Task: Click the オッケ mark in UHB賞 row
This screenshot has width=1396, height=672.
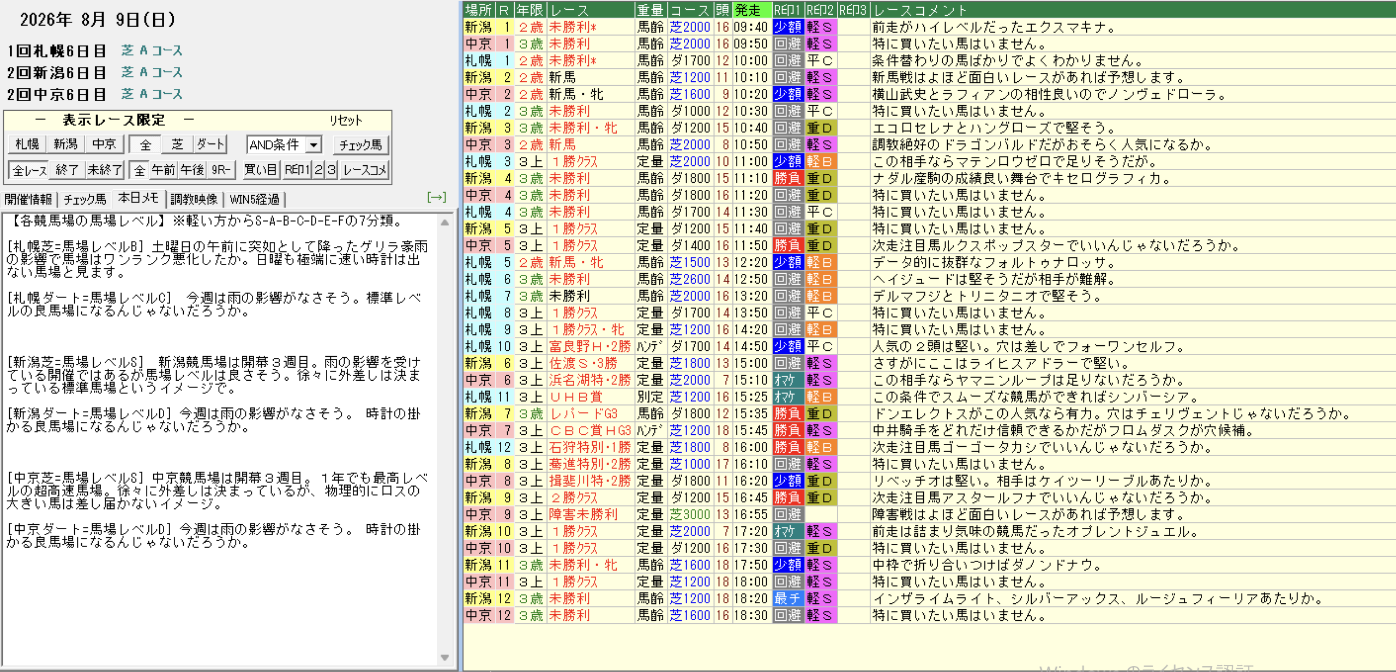Action: click(787, 397)
